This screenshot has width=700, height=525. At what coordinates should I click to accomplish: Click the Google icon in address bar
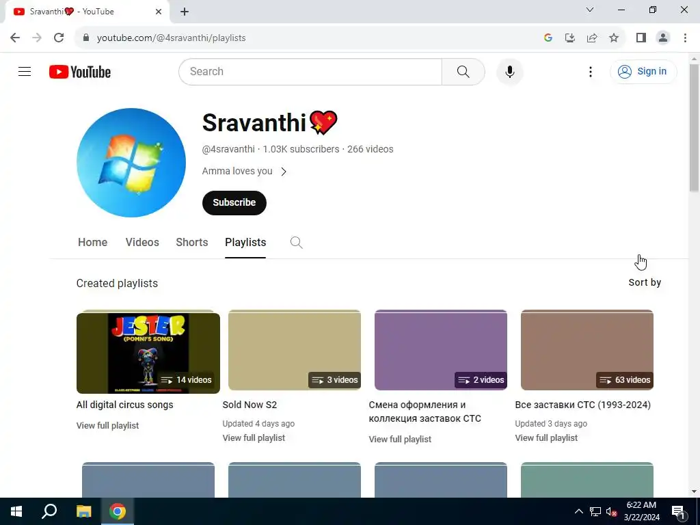(548, 38)
